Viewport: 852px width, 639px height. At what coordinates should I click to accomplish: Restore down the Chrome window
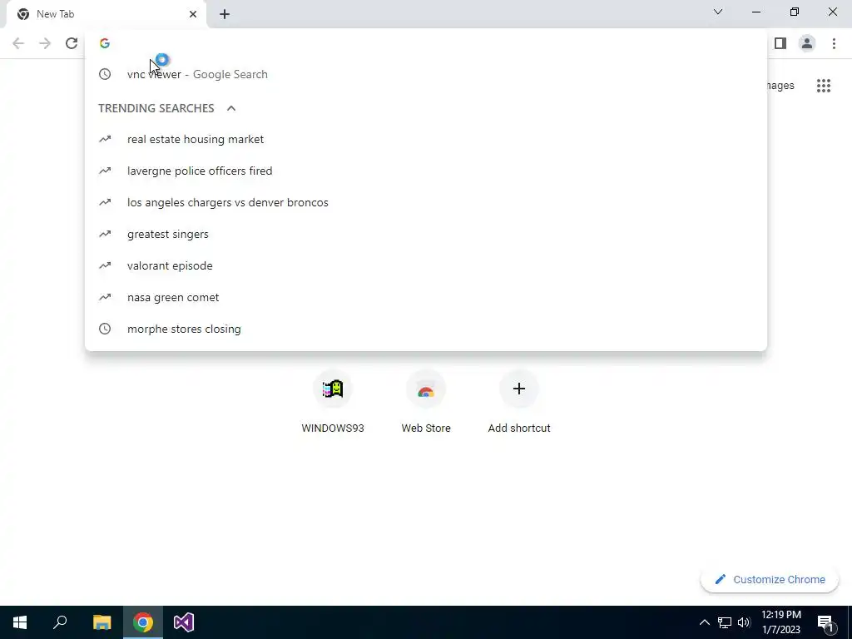tap(795, 12)
